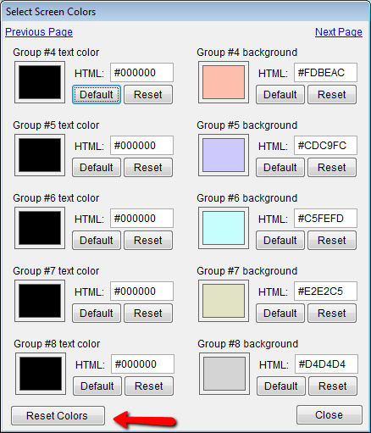Open Group #5 background lavender swatch
Screen dimensions: 371x433
tap(224, 155)
